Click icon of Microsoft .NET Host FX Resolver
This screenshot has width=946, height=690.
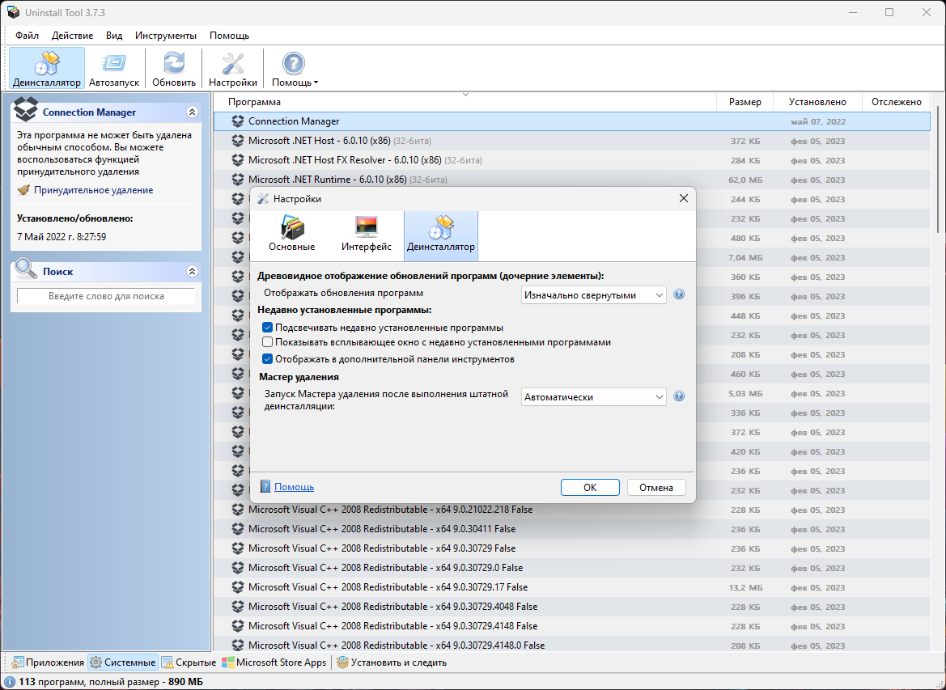click(x=238, y=160)
